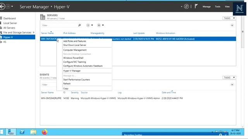Choose Copy from context menu

click(66, 88)
